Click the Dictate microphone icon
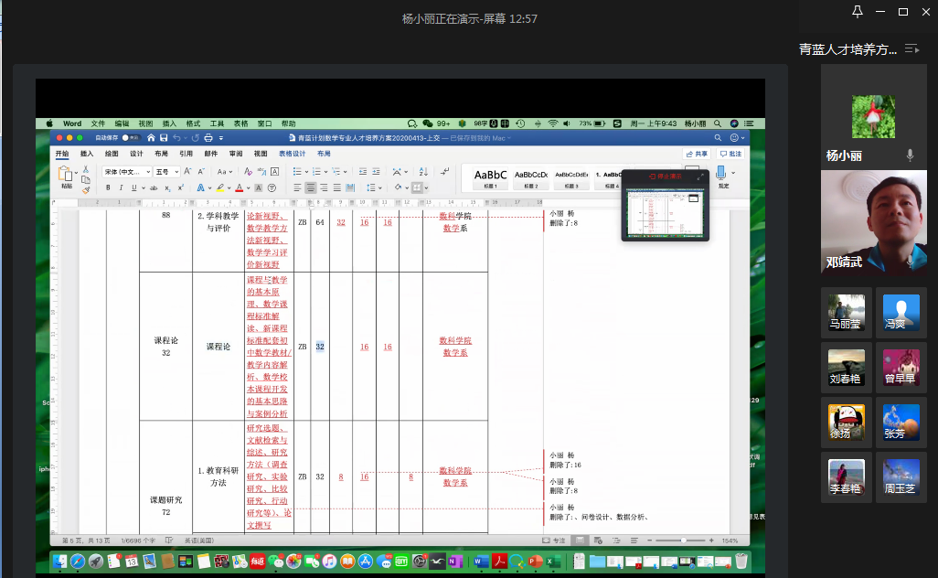 pyautogui.click(x=720, y=172)
